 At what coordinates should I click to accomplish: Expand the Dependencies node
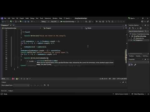(x=131, y=38)
